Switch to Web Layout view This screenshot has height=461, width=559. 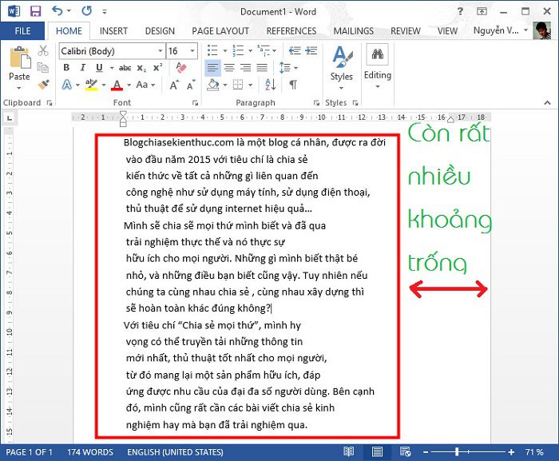(x=406, y=452)
